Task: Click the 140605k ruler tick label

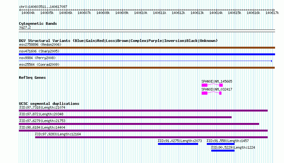Action: (x=47, y=13)
